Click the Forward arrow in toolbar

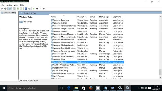pyautogui.click(x=5, y=9)
